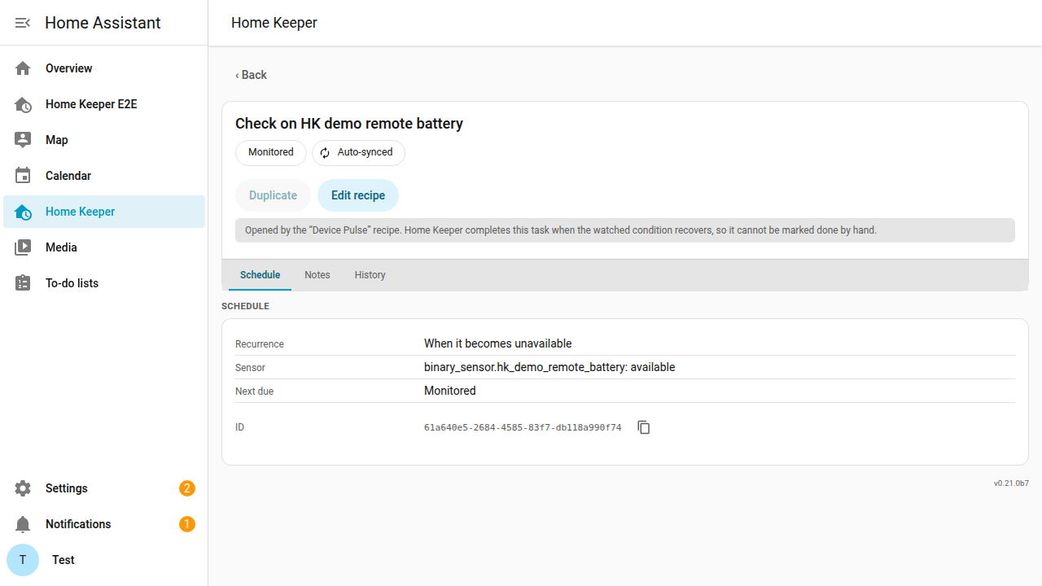Click the Map sidebar icon
Viewport: 1042px width, 586px height.
[23, 140]
